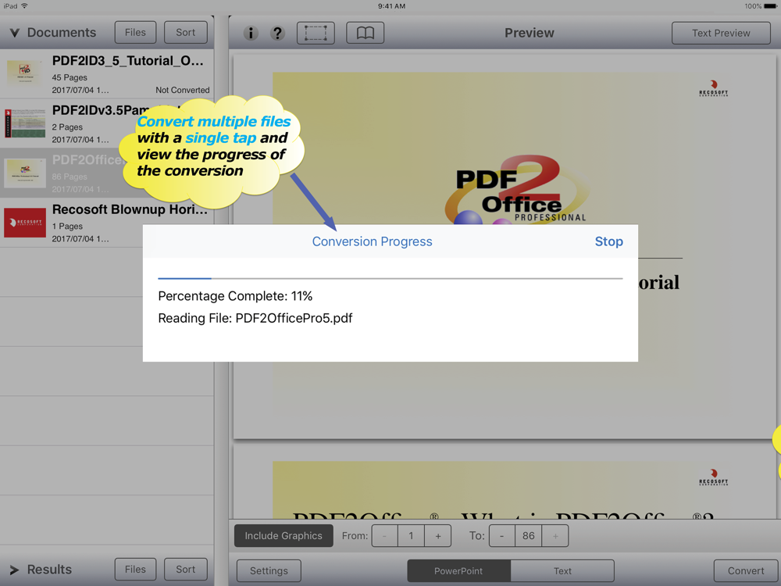The height and width of the screenshot is (586, 781).
Task: Open thumbnail of PDF2IDv3.5 two-page document
Action: [24, 123]
